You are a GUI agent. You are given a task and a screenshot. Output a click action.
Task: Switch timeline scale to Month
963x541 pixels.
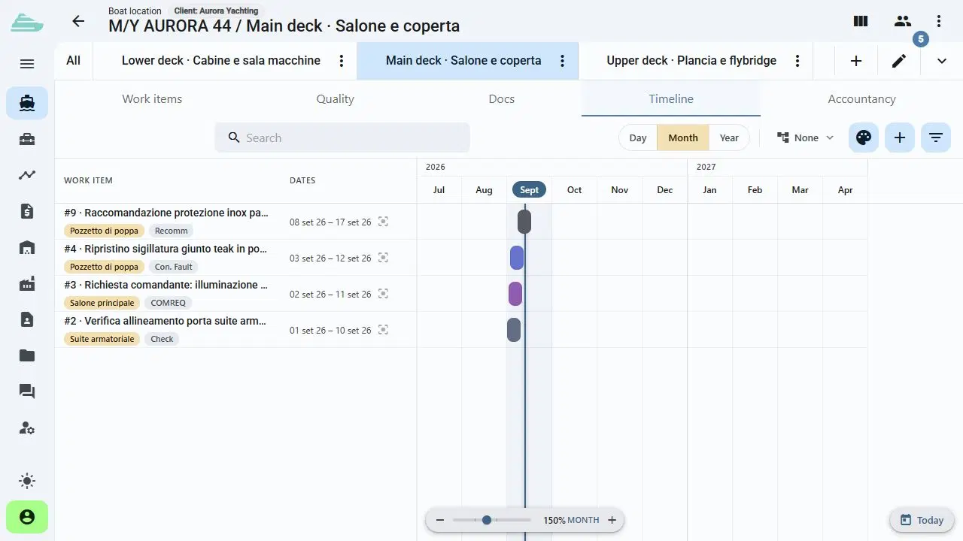683,138
